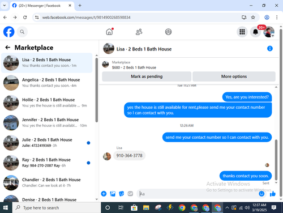The width and height of the screenshot is (283, 213).
Task: Click site information icon in address bar
Action: (x=37, y=18)
